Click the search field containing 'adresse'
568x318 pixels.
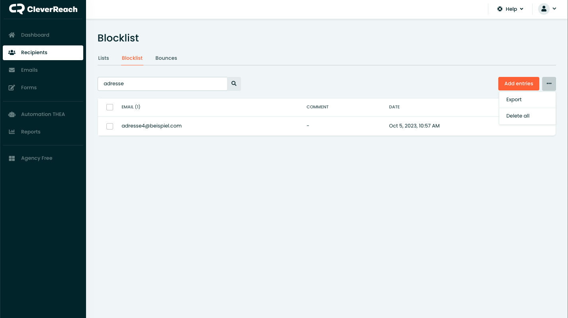163,84
